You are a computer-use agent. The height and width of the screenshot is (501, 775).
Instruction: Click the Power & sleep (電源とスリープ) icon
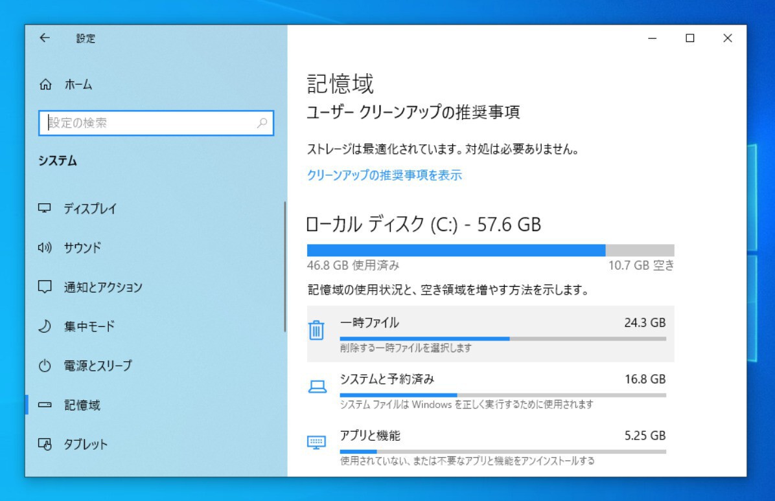click(45, 366)
